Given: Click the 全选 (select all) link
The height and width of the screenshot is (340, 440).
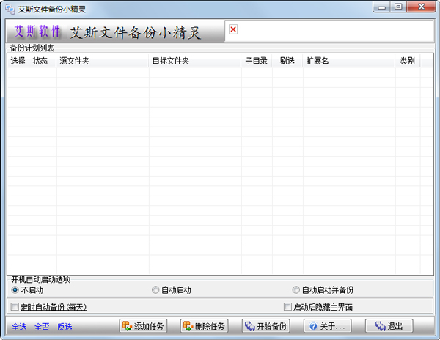Looking at the screenshot, I should tap(18, 327).
